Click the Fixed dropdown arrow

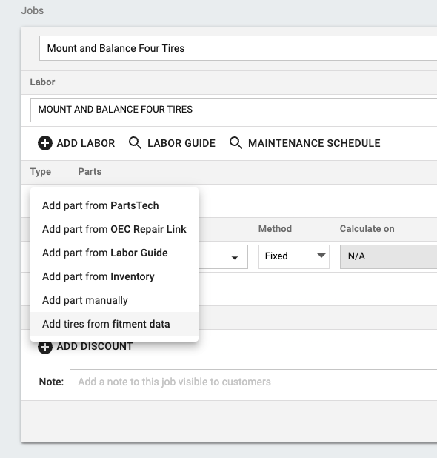(x=321, y=256)
